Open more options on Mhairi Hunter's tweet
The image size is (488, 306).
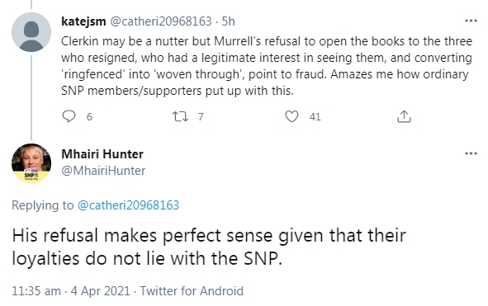click(x=471, y=153)
